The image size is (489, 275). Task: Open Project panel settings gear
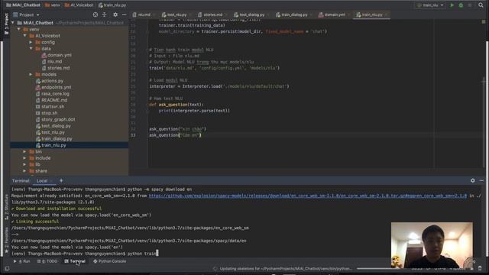115,15
